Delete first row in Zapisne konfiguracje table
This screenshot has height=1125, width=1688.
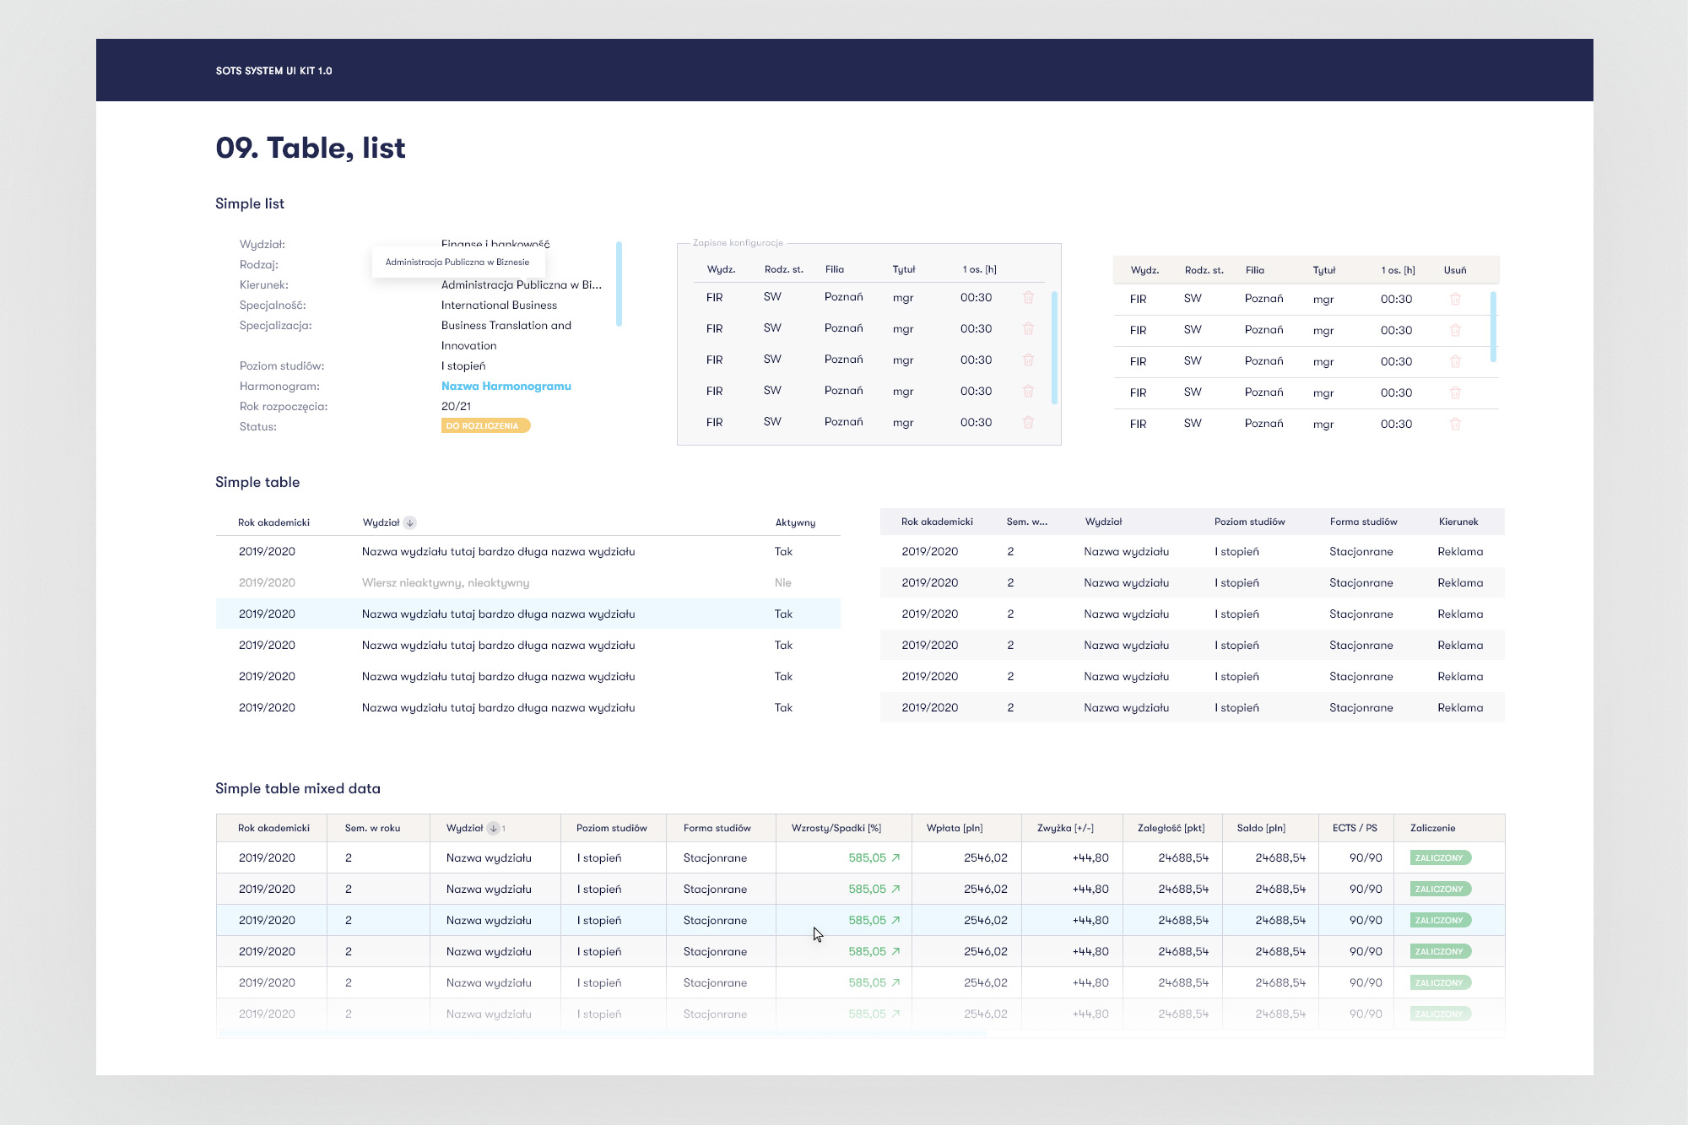[x=1028, y=297]
